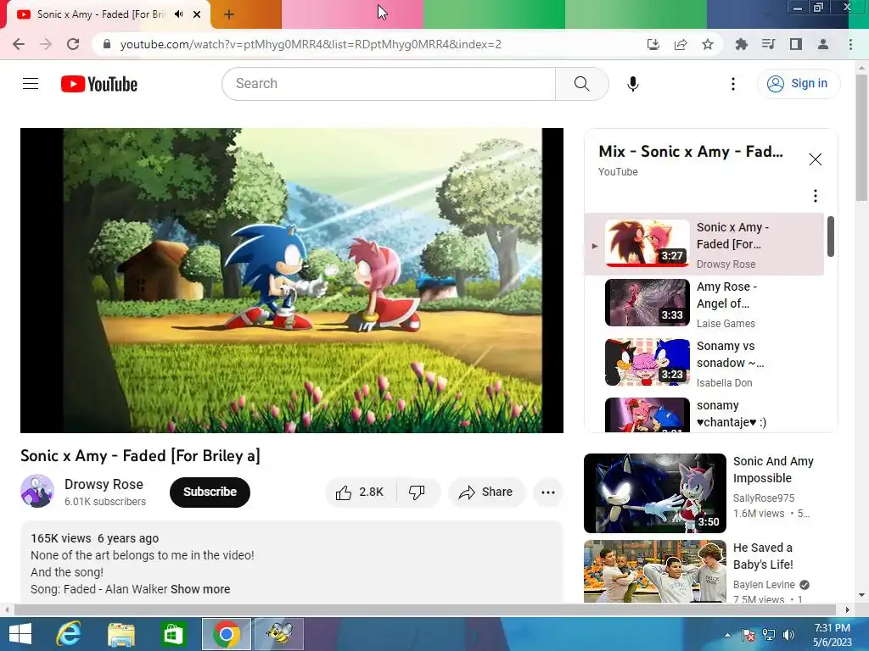Screen dimensions: 869x651
Task: Click the browser forward arrow
Action: (46, 44)
